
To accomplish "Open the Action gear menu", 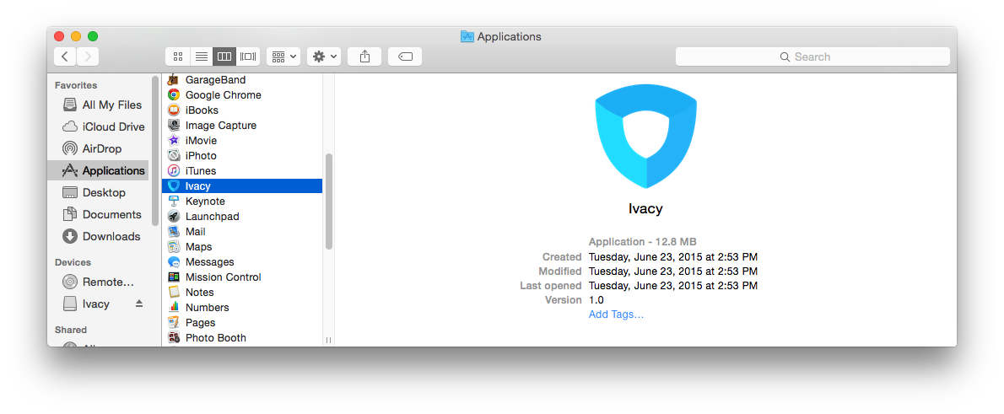I will (324, 56).
